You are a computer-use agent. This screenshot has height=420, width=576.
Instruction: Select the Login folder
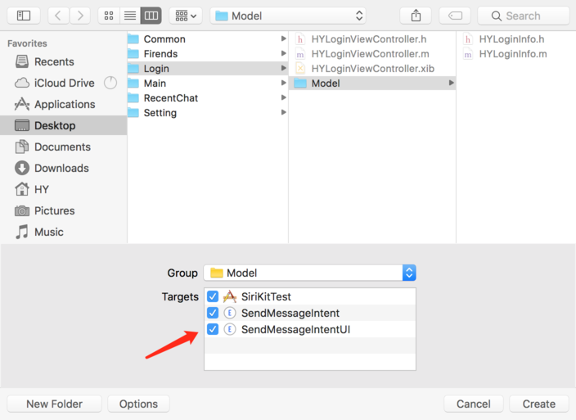click(x=208, y=68)
